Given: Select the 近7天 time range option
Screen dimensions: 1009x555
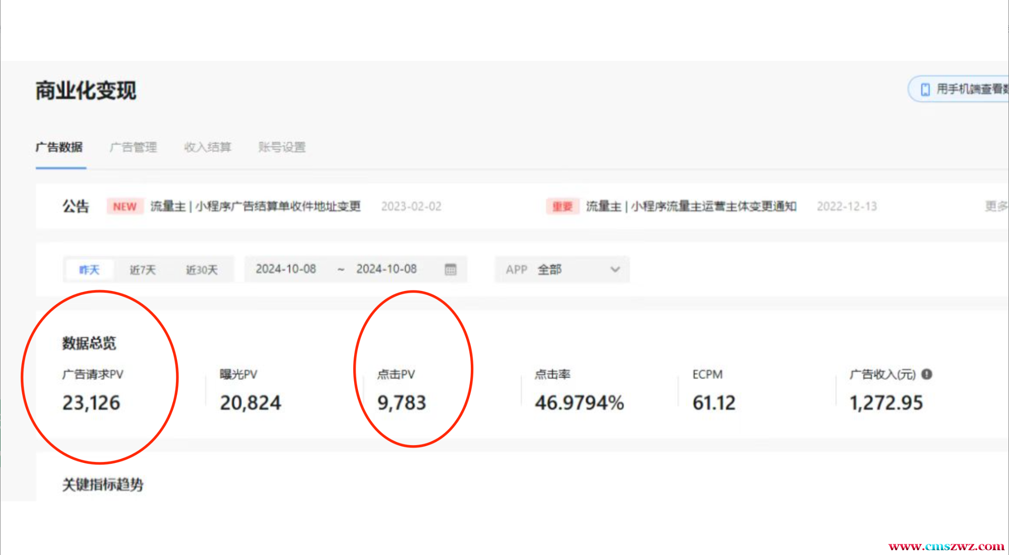Looking at the screenshot, I should click(x=143, y=269).
